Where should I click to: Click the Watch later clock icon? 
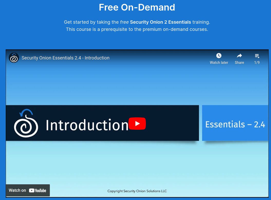click(219, 56)
